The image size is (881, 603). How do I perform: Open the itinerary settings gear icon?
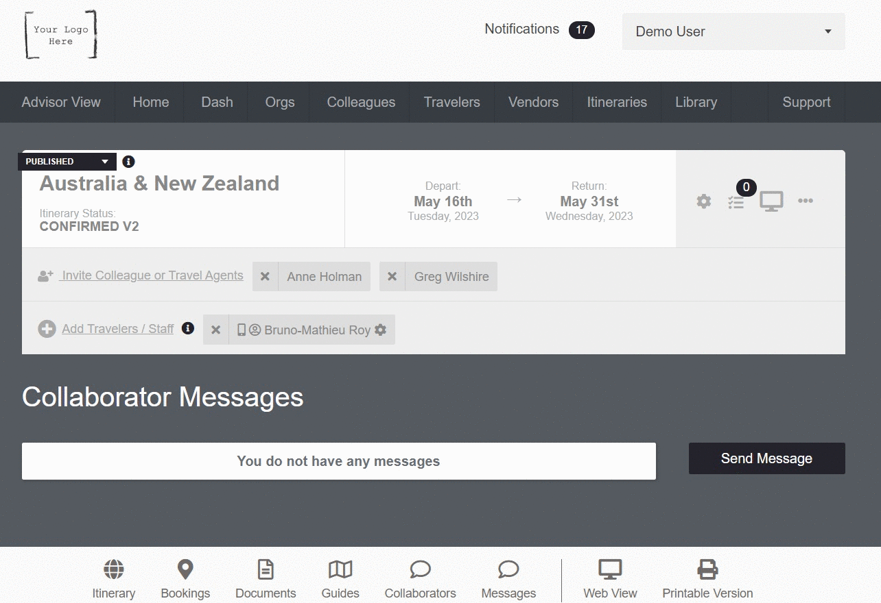[704, 201]
